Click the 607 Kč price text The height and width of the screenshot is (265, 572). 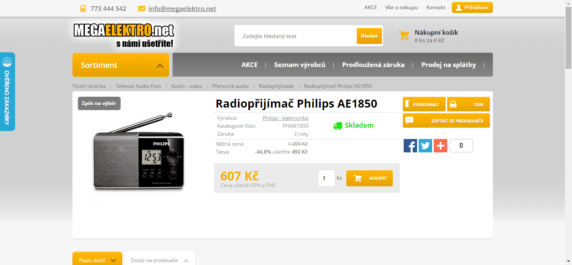240,176
